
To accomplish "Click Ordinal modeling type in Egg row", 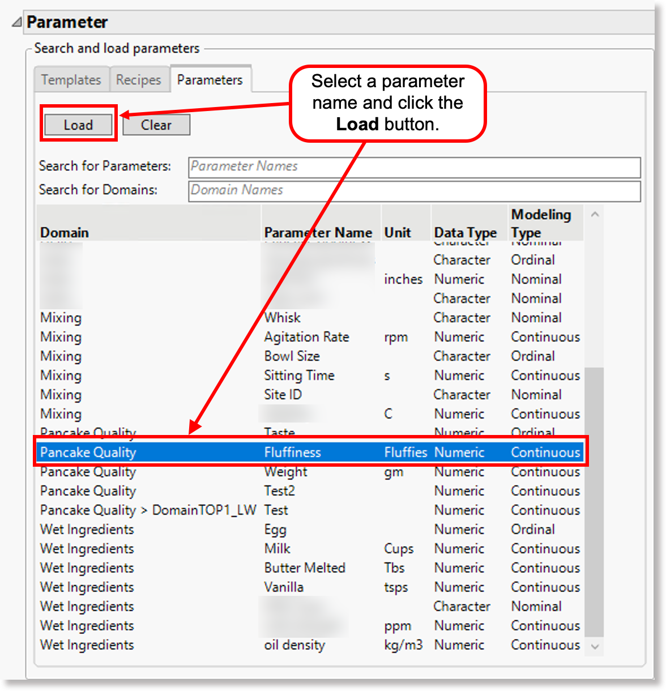I will pos(533,530).
